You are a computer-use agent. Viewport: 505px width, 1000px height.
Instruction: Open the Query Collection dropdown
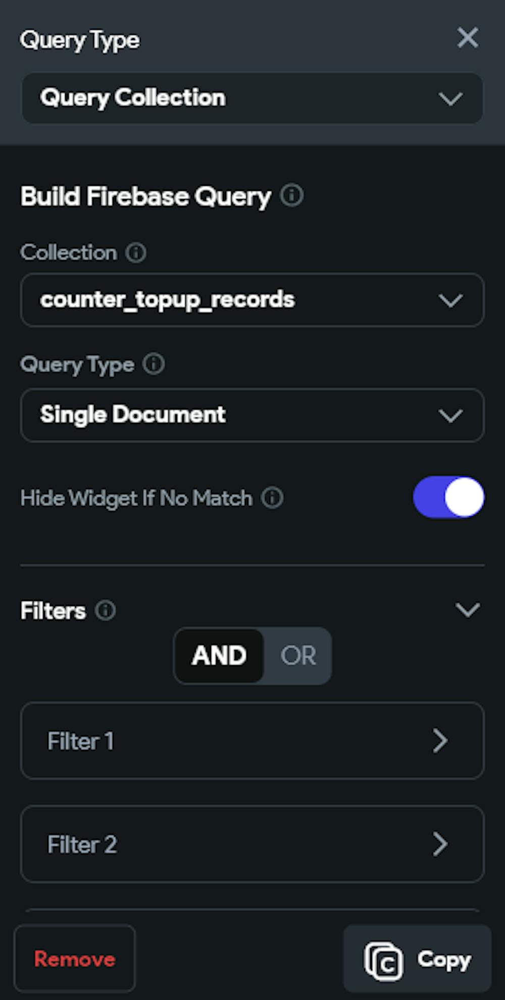[252, 98]
